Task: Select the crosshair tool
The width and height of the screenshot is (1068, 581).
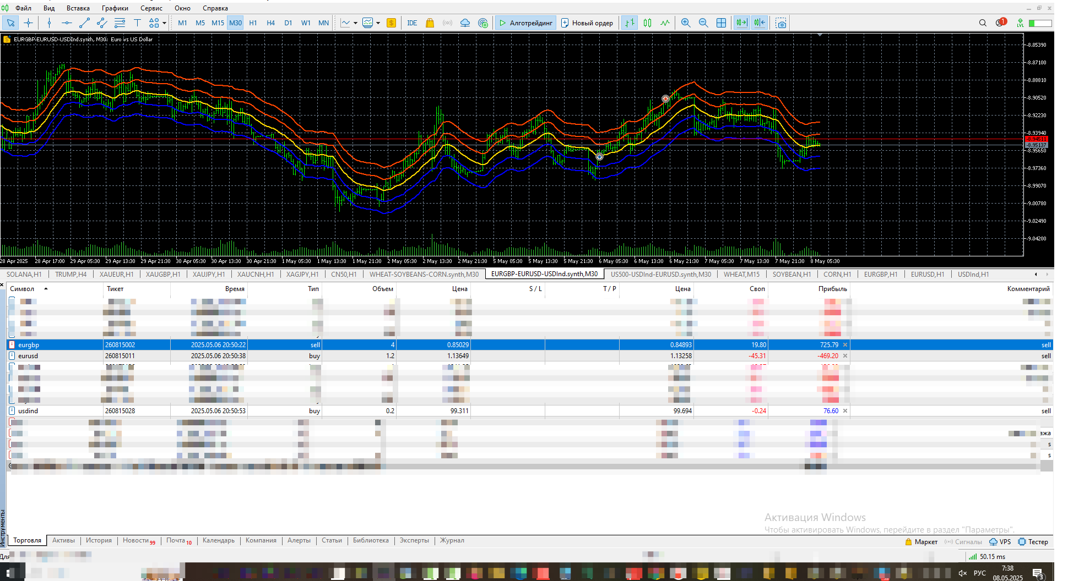Action: click(x=29, y=23)
